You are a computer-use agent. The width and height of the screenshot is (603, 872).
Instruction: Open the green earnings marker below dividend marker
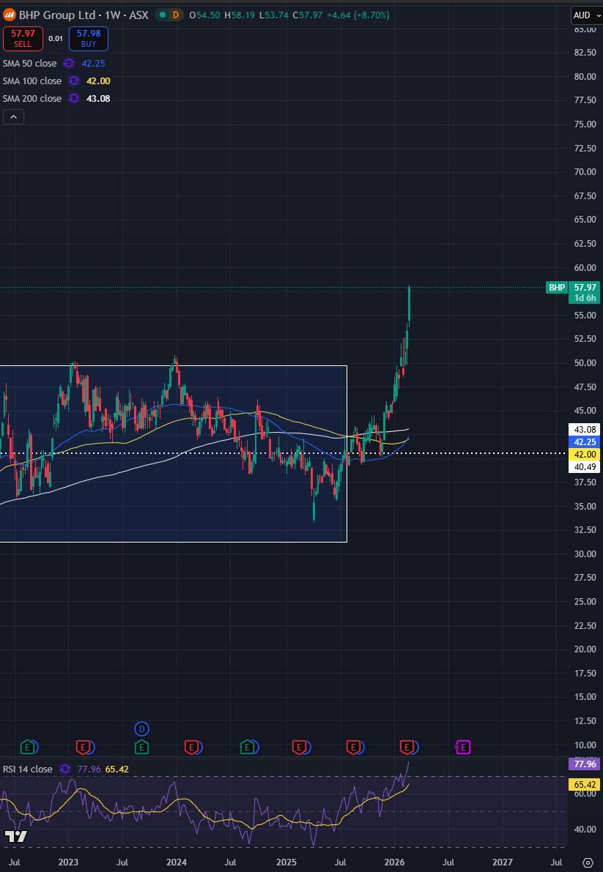point(142,747)
